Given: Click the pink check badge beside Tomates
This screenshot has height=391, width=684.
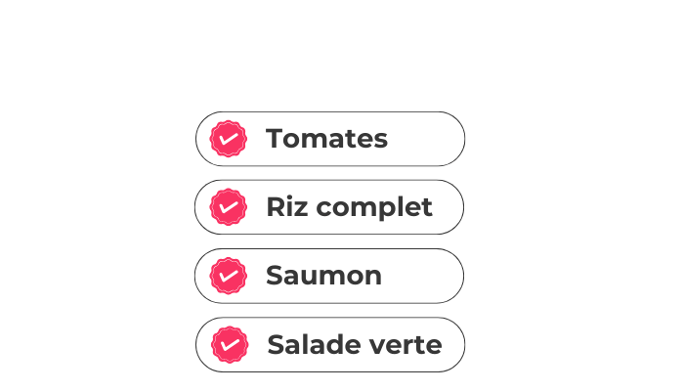Looking at the screenshot, I should [x=229, y=139].
